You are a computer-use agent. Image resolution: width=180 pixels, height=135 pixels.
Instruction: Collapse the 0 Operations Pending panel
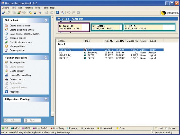coord(46,99)
